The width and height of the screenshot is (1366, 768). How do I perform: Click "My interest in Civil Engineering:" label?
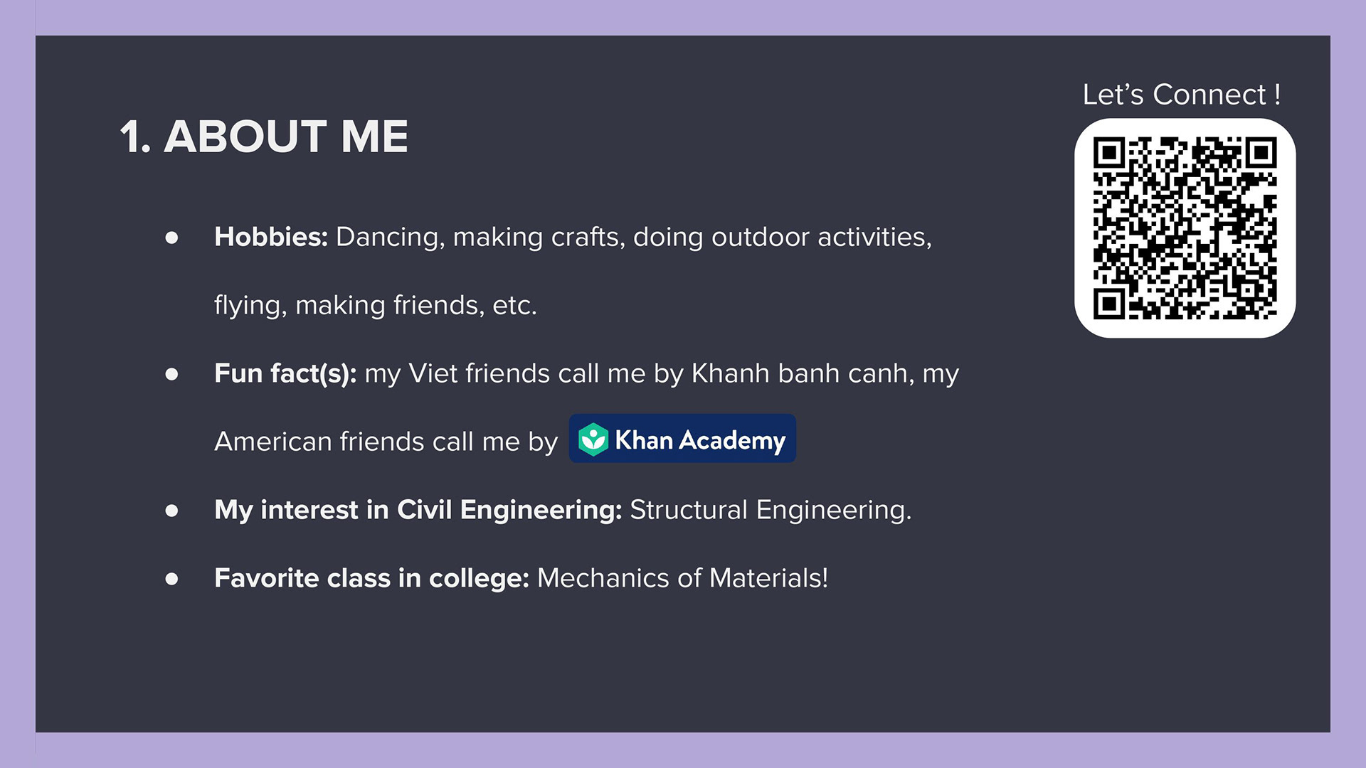[x=418, y=511]
